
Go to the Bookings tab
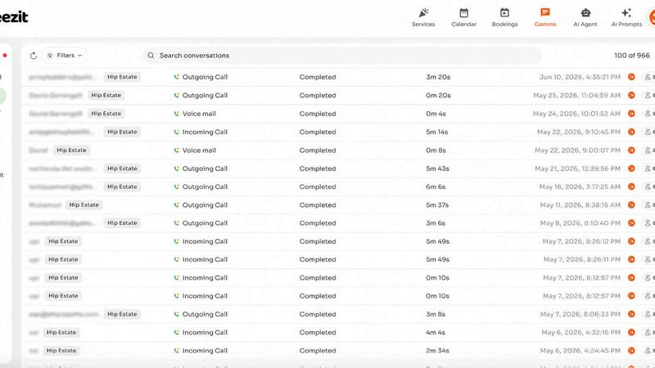point(504,18)
